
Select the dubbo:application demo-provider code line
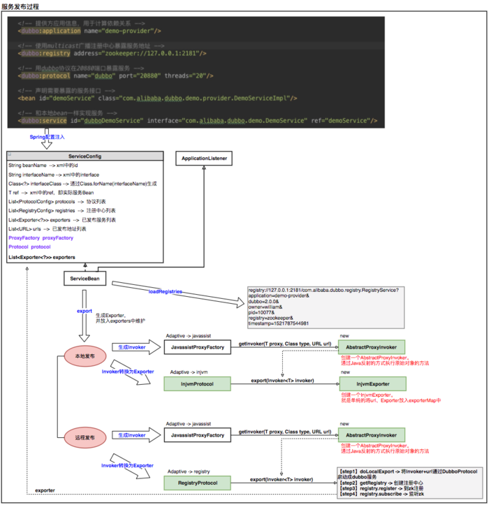(x=89, y=31)
